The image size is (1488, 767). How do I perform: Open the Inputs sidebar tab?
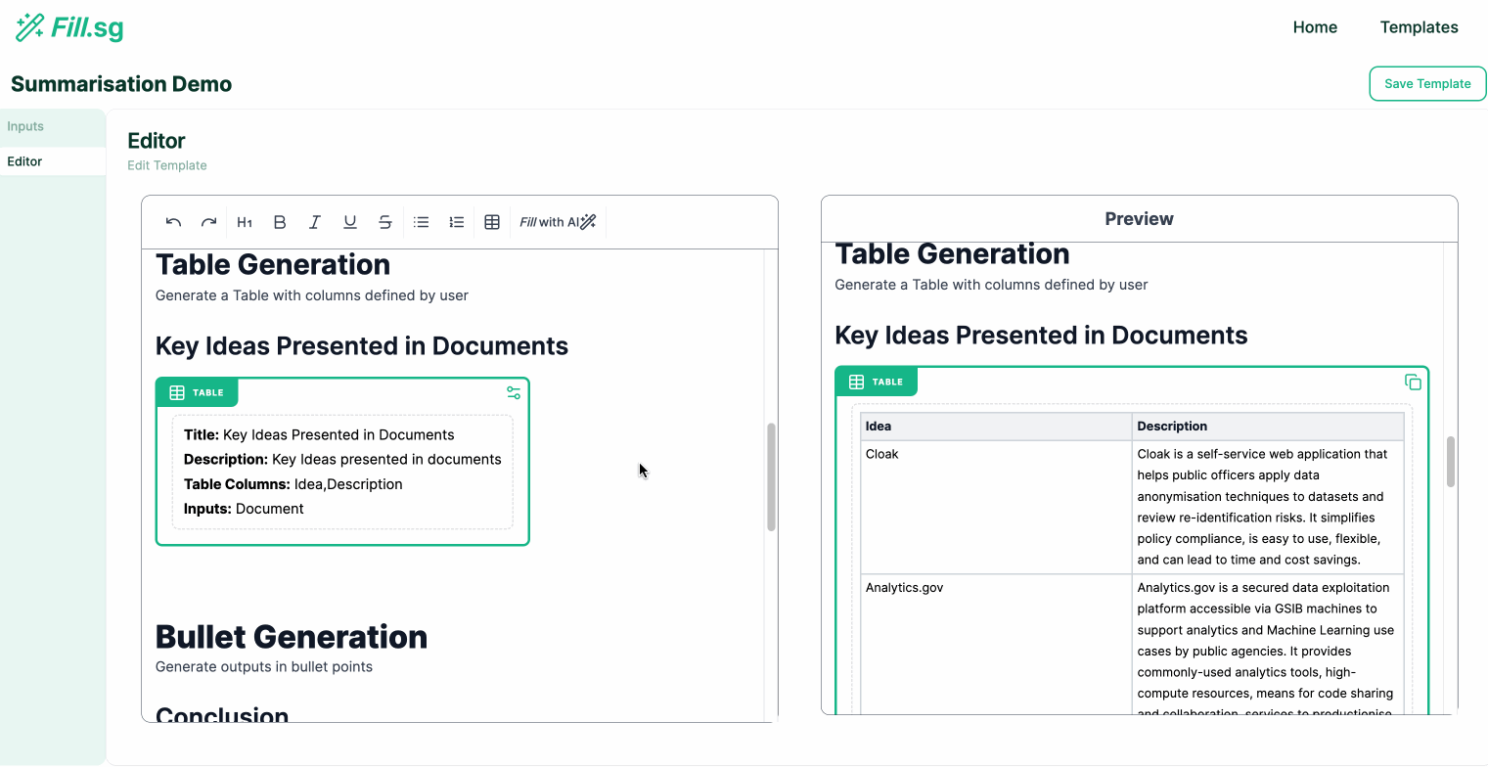tap(25, 126)
